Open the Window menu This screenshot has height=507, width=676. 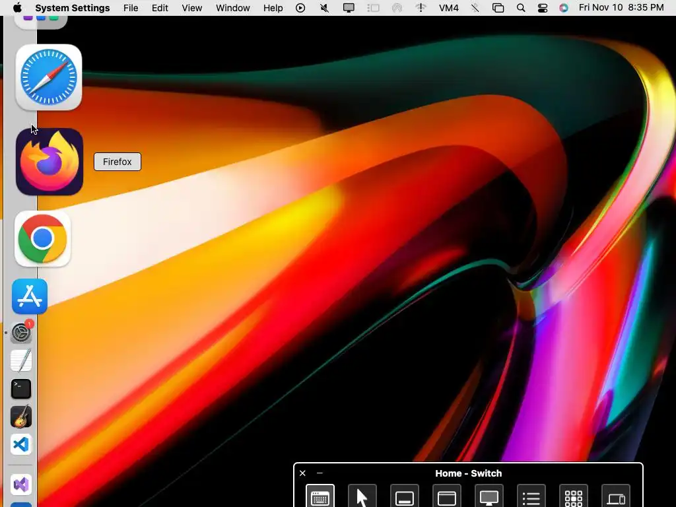tap(233, 8)
